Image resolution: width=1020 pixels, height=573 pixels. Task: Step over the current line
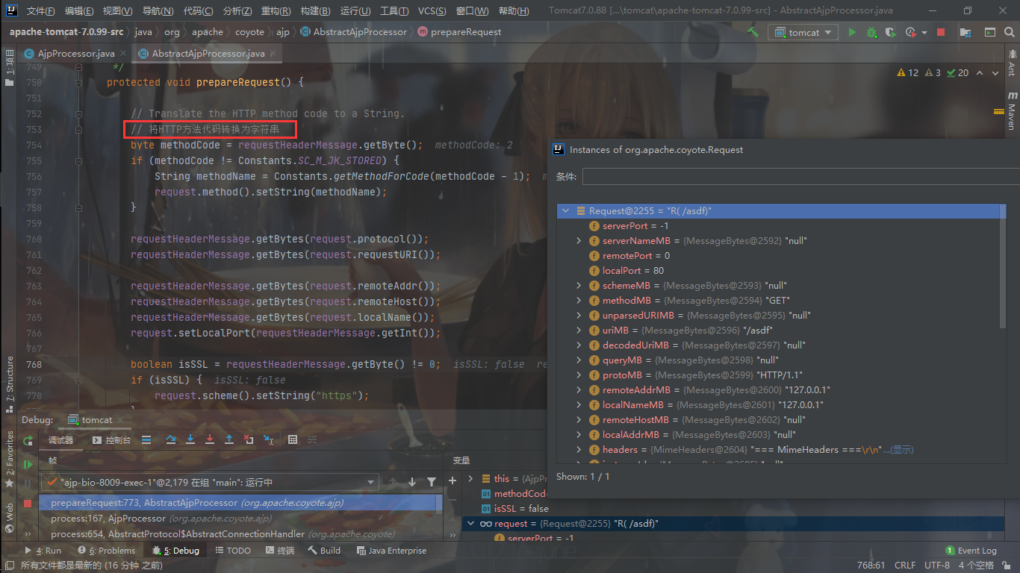(171, 440)
